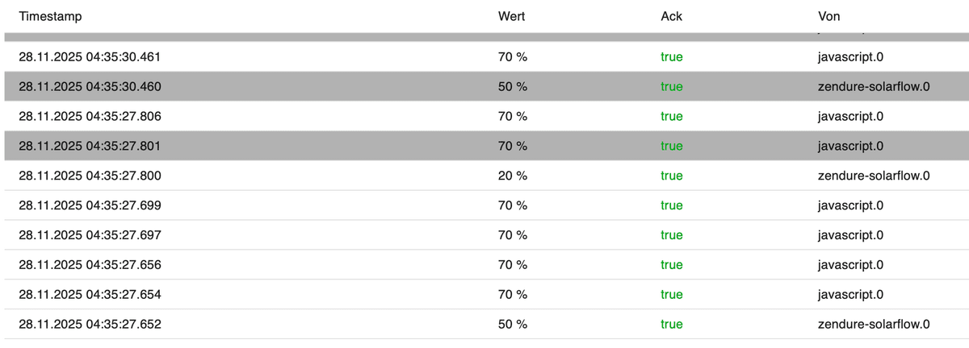The width and height of the screenshot is (969, 348).
Task: Click the last timestamp ending 04:35:27.652
Action: click(90, 325)
